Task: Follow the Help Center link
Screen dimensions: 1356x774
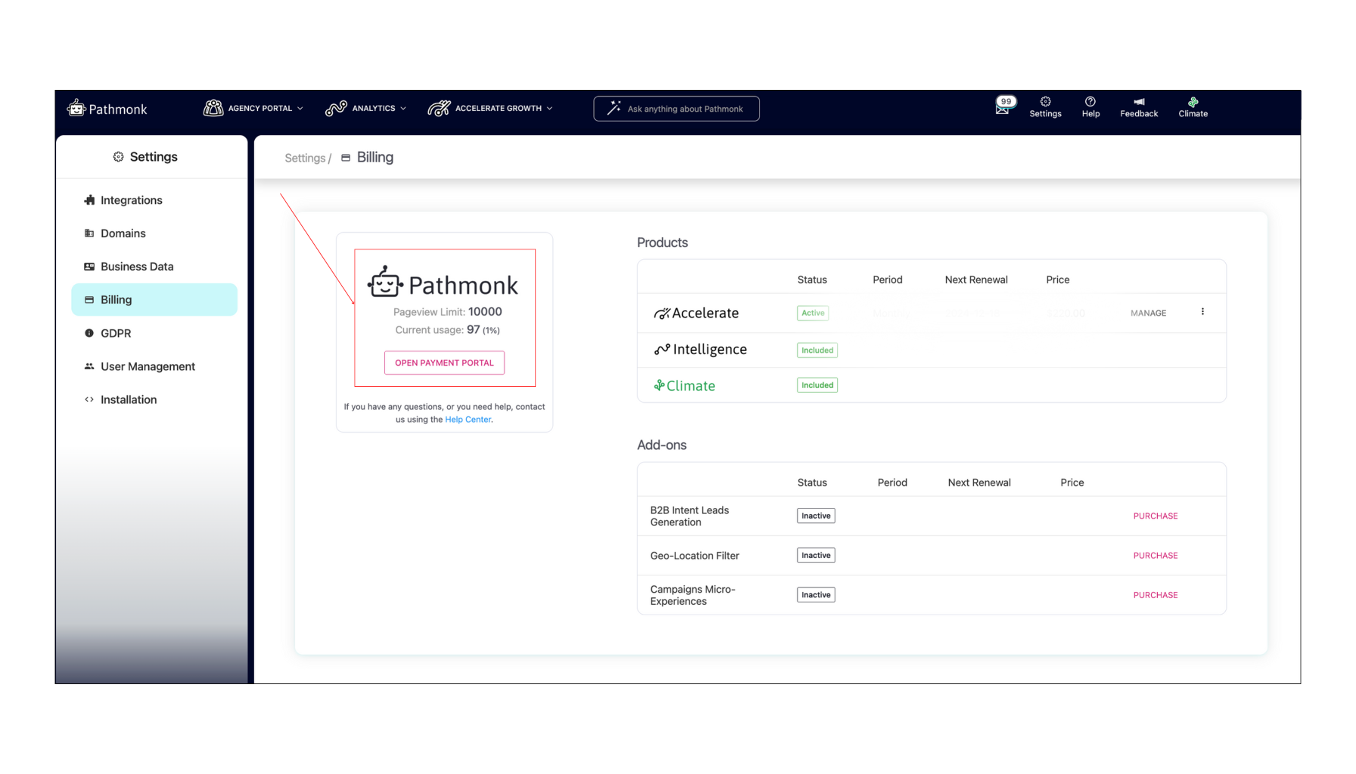Action: (x=468, y=420)
